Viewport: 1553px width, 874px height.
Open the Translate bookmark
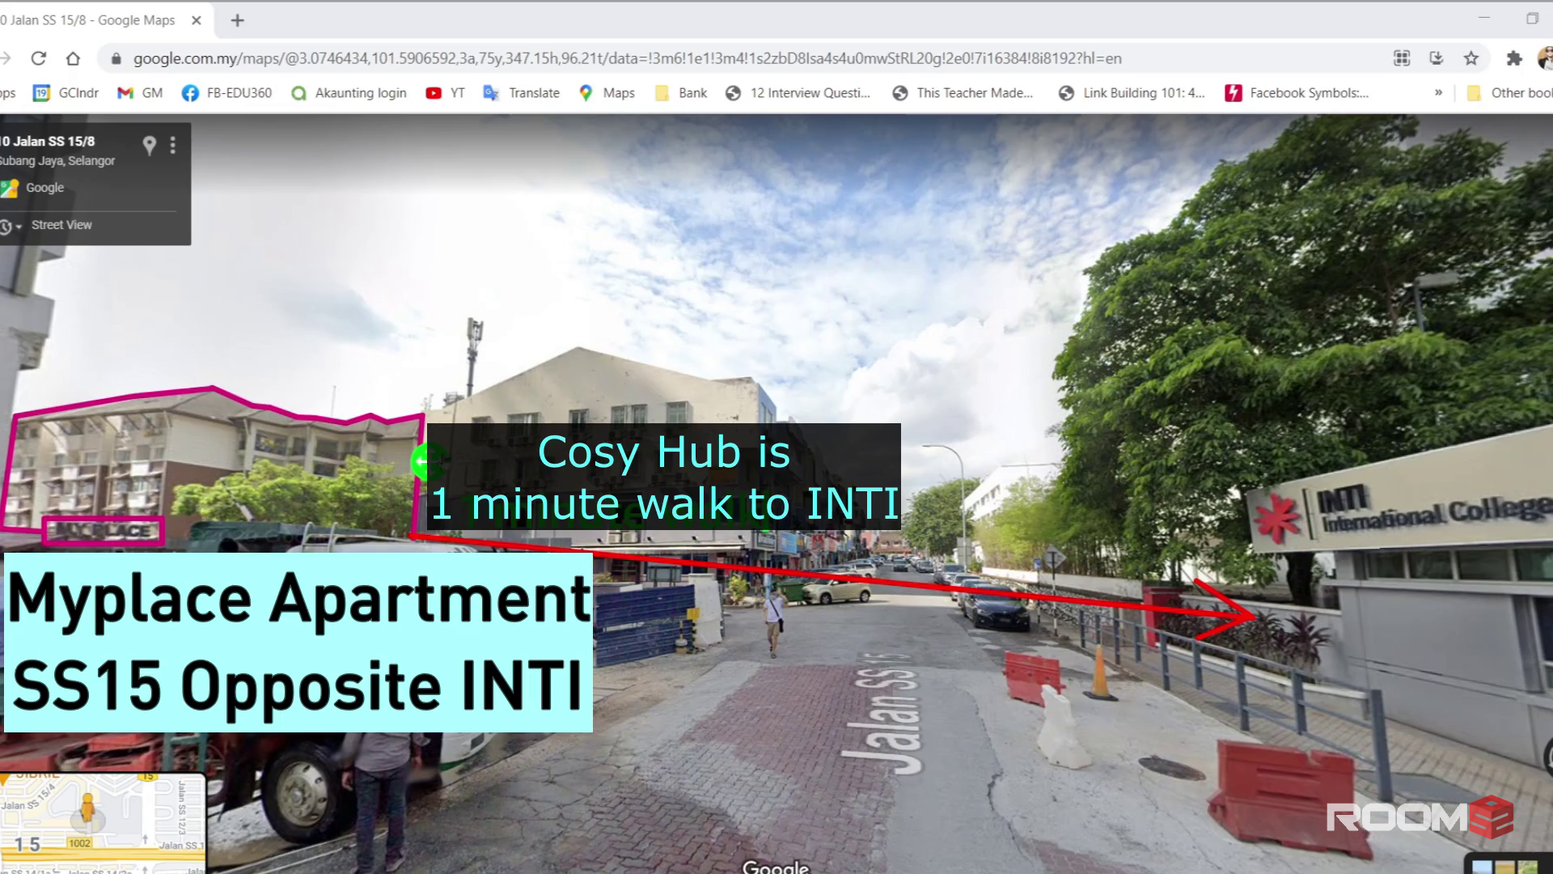tap(521, 93)
